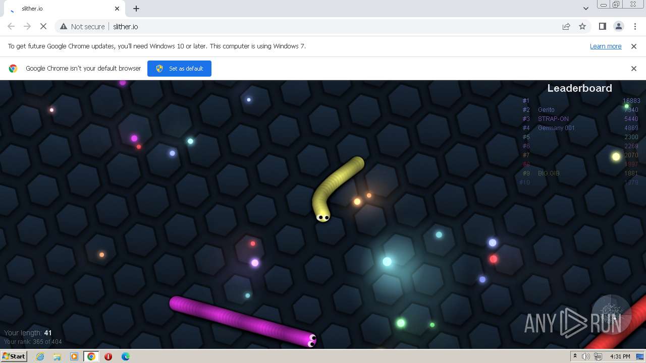The width and height of the screenshot is (646, 363).
Task: Click leaderboard entry Gerito
Action: click(x=546, y=110)
